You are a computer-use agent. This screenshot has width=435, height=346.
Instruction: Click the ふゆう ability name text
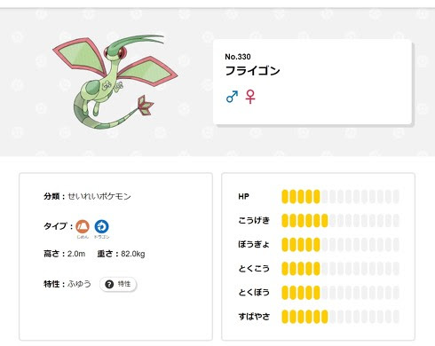click(79, 284)
